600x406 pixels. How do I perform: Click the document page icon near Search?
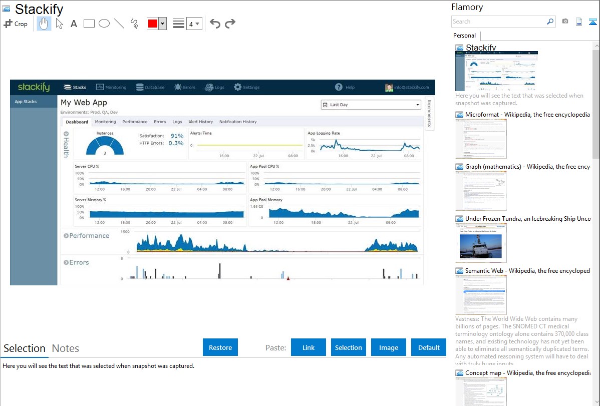(579, 22)
